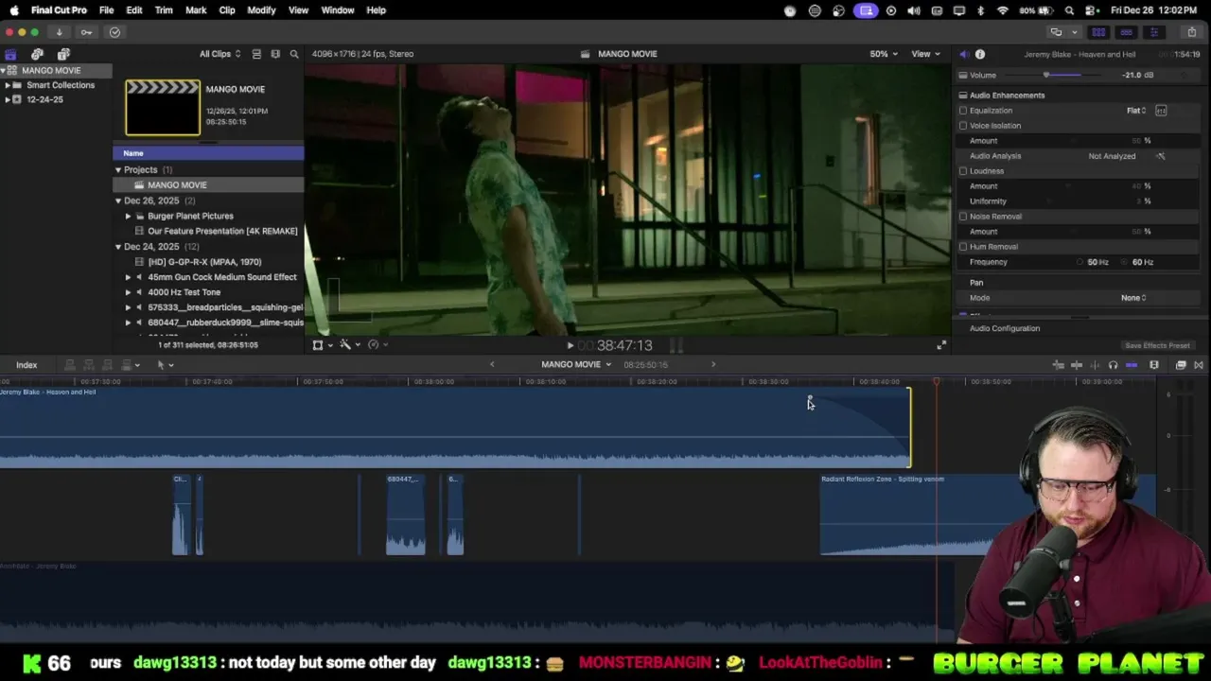Toggle clip appearance filmstrip/list icon
Image resolution: width=1211 pixels, height=681 pixels.
pyautogui.click(x=256, y=54)
